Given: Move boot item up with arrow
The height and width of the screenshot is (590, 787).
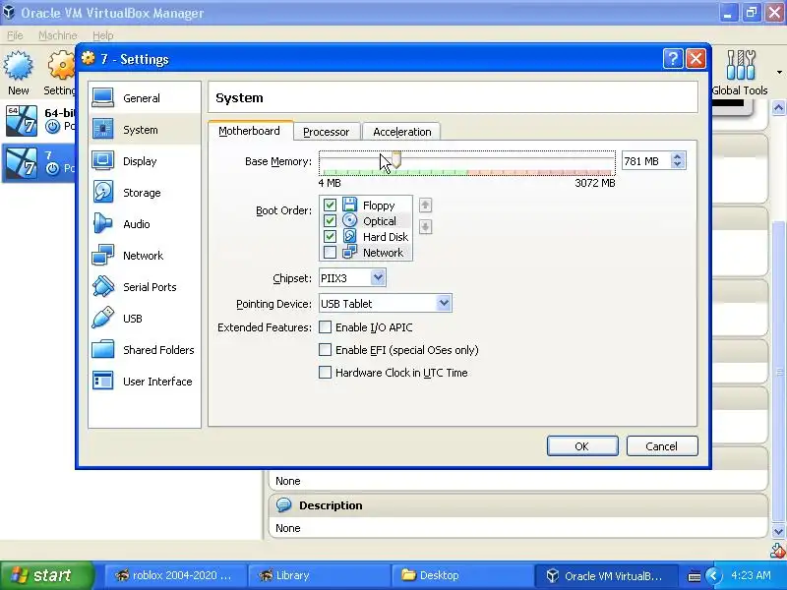Looking at the screenshot, I should 425,205.
